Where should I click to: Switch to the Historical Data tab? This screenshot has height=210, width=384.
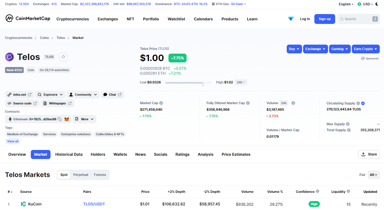tap(69, 154)
